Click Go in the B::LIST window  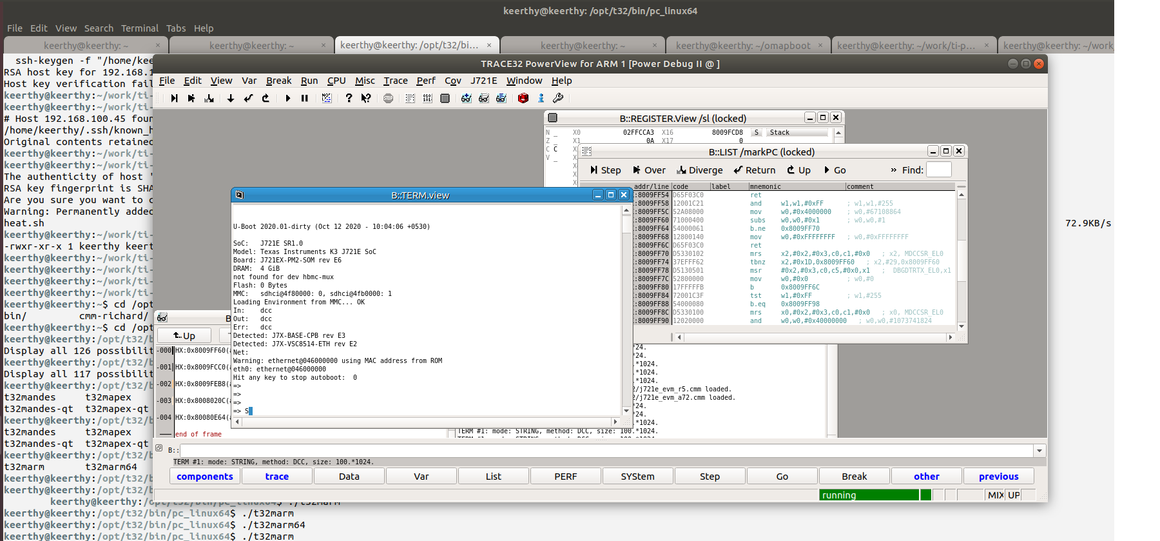[835, 170]
